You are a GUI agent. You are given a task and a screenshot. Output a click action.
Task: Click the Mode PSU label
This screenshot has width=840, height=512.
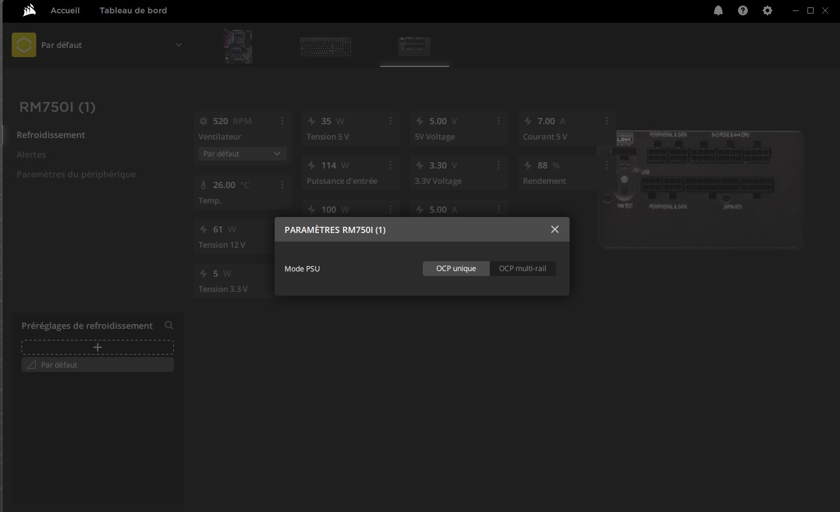point(302,269)
